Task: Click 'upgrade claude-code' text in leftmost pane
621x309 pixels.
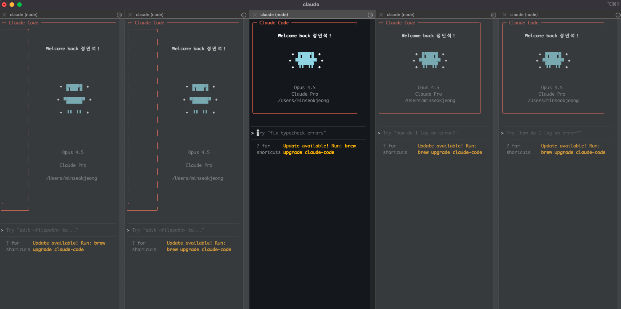Action: click(x=58, y=250)
